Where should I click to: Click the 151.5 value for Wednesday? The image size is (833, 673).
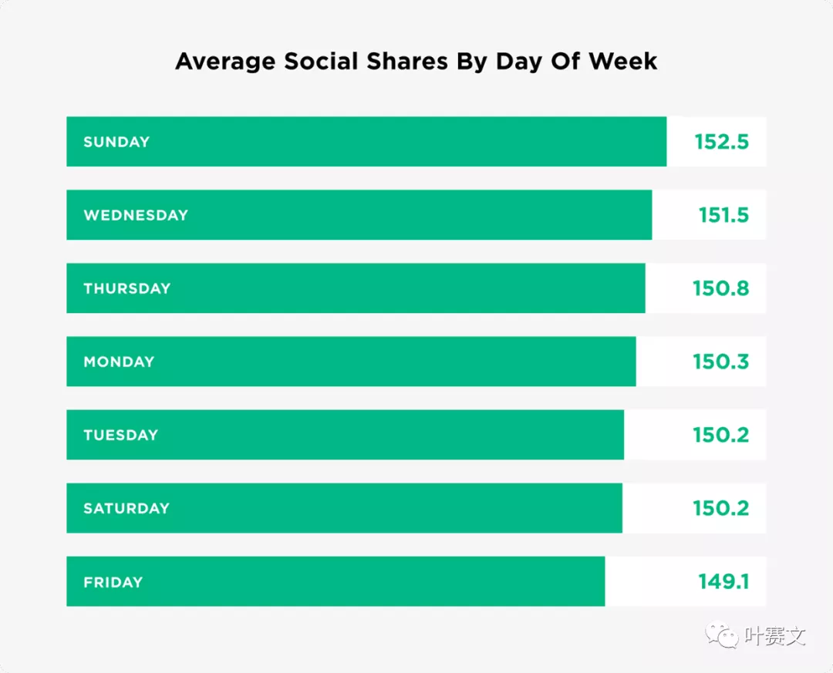723,215
